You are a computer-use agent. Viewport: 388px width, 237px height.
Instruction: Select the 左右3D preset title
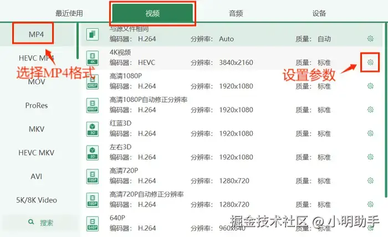(120, 147)
